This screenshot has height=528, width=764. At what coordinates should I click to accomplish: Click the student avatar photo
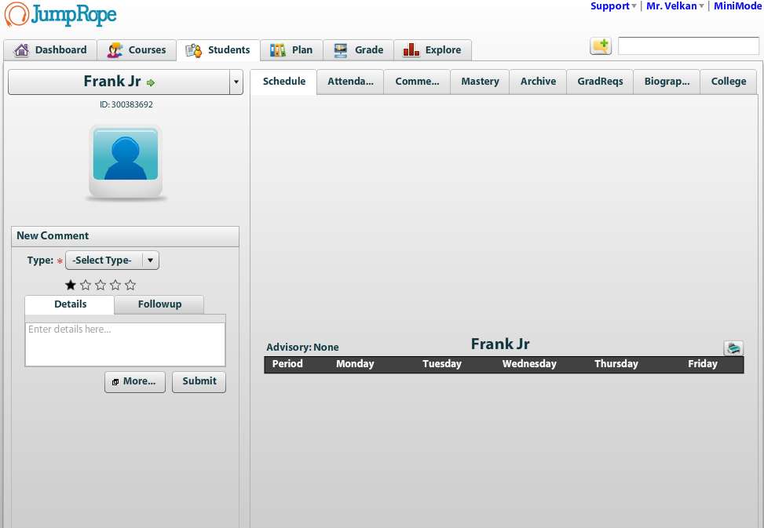126,162
